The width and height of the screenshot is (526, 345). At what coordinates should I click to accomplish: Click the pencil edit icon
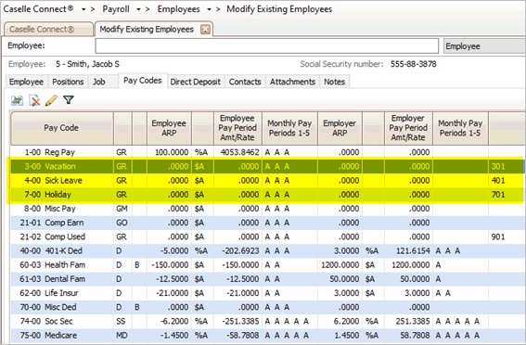point(51,100)
